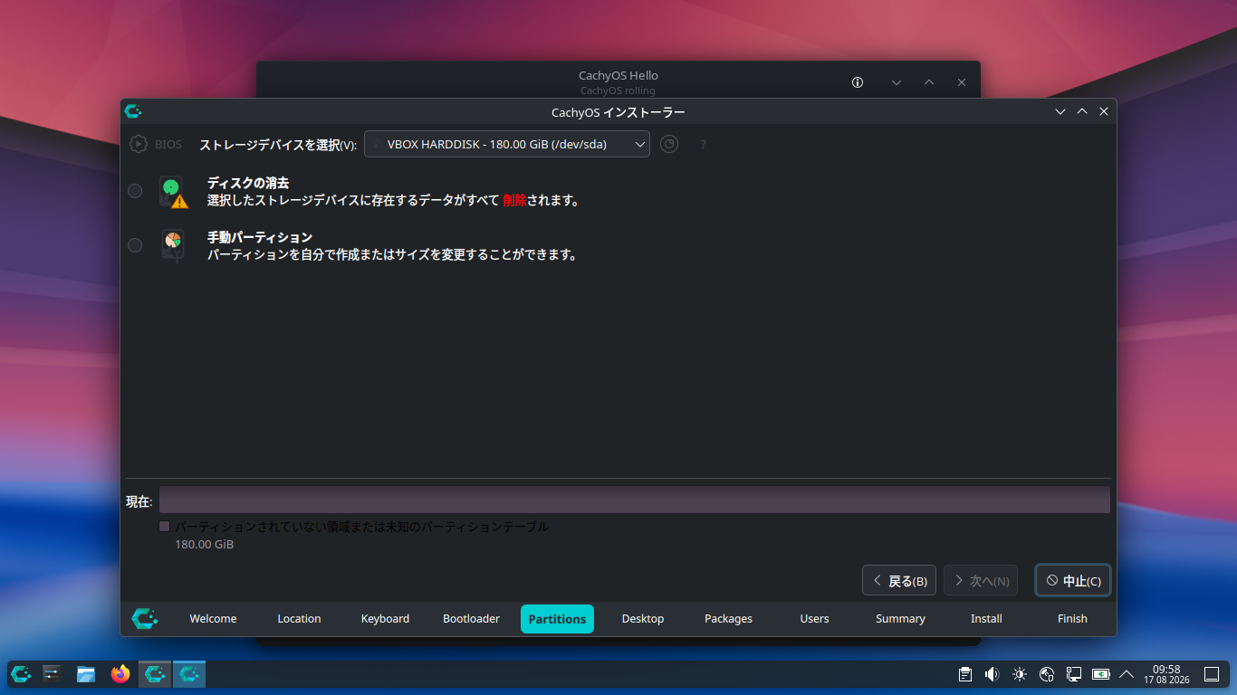
Task: Open the CachyOS application launcher on the taskbar
Action: (x=21, y=673)
